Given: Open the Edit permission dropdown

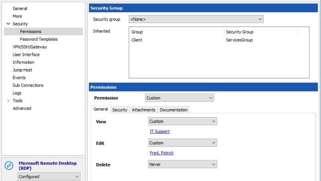Looking at the screenshot, I should [x=183, y=143].
